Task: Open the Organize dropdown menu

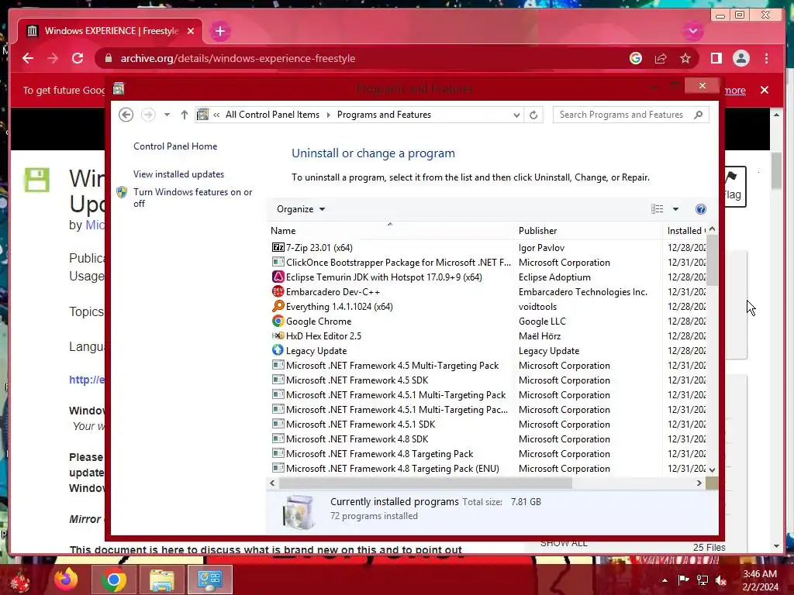Action: click(x=301, y=209)
